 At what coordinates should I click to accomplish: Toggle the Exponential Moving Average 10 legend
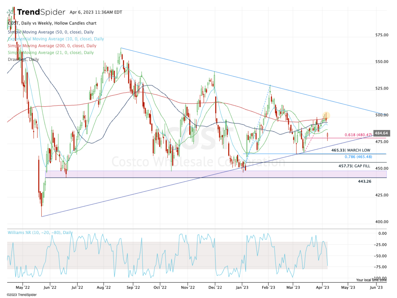(55, 39)
